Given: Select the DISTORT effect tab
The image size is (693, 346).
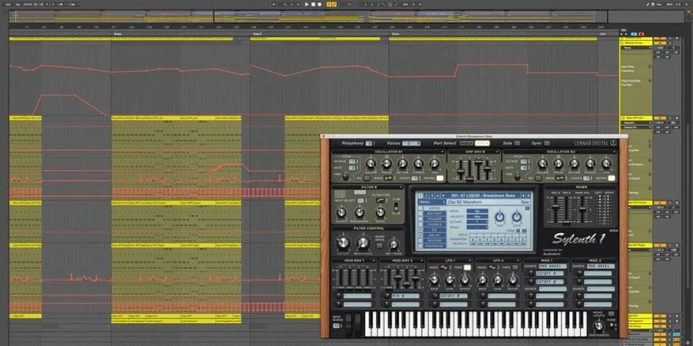Looking at the screenshot, I should pyautogui.click(x=434, y=214).
